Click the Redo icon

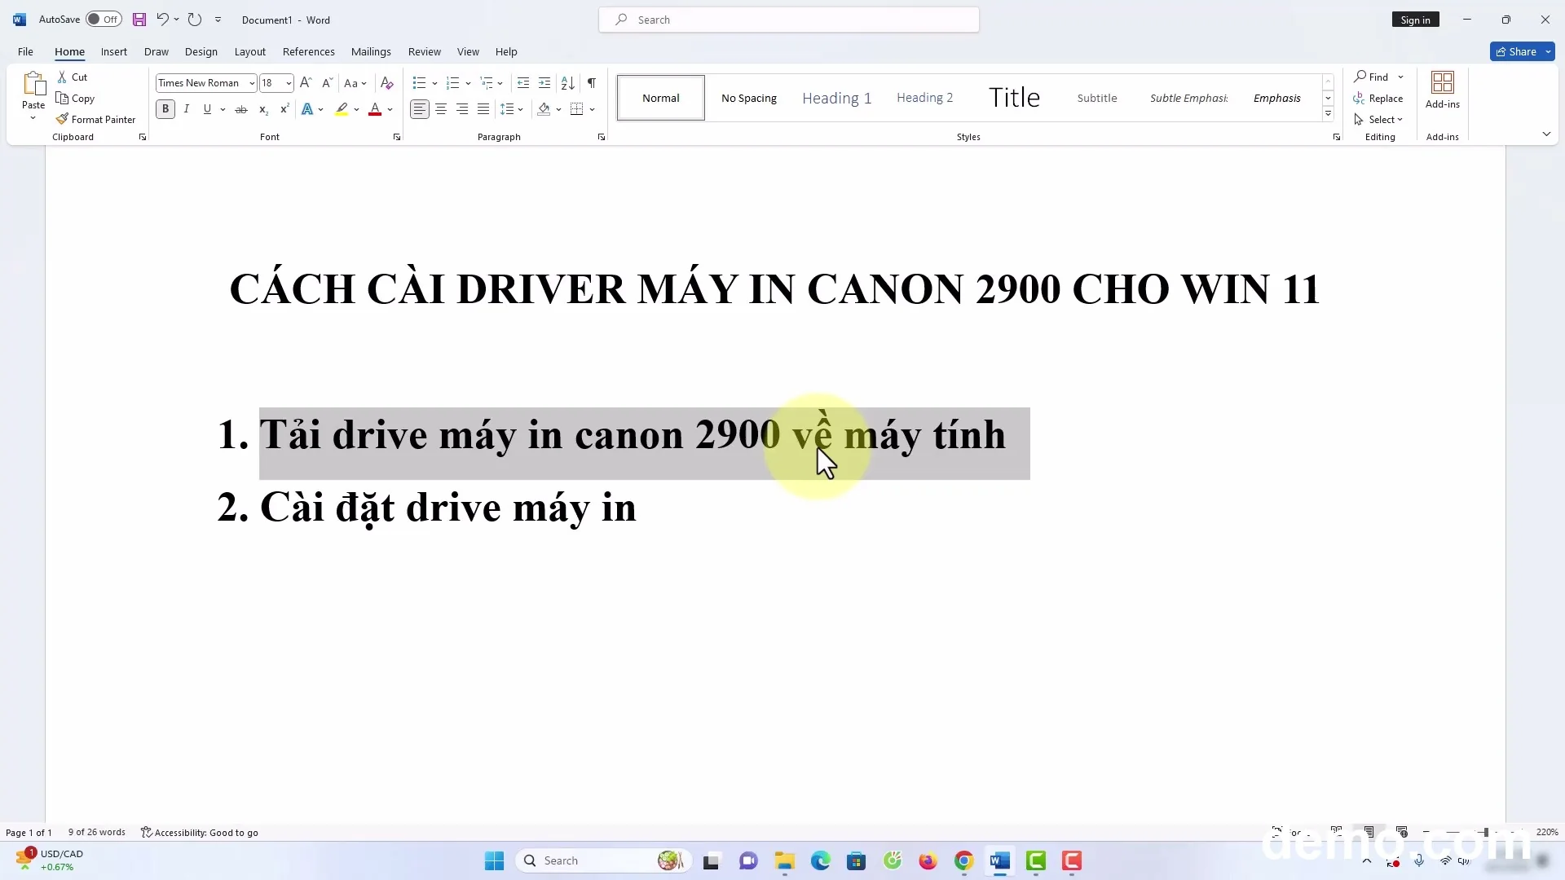[194, 20]
